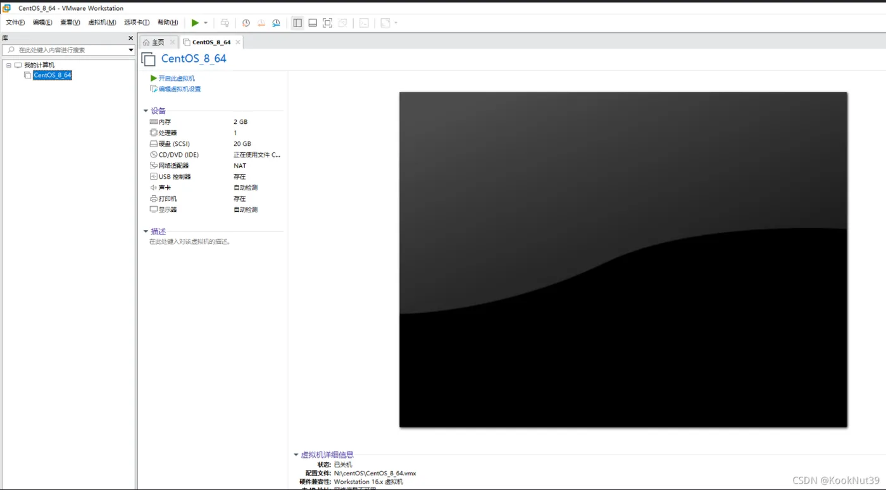Click the compatibility value Workstation 16.x 虚拟机

click(368, 482)
